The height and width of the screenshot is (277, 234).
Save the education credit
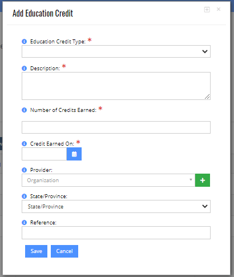[36, 251]
